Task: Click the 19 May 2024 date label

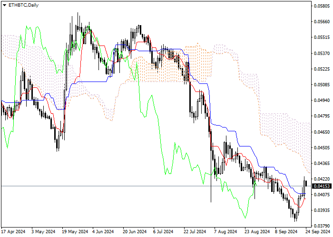Action: 75,232
